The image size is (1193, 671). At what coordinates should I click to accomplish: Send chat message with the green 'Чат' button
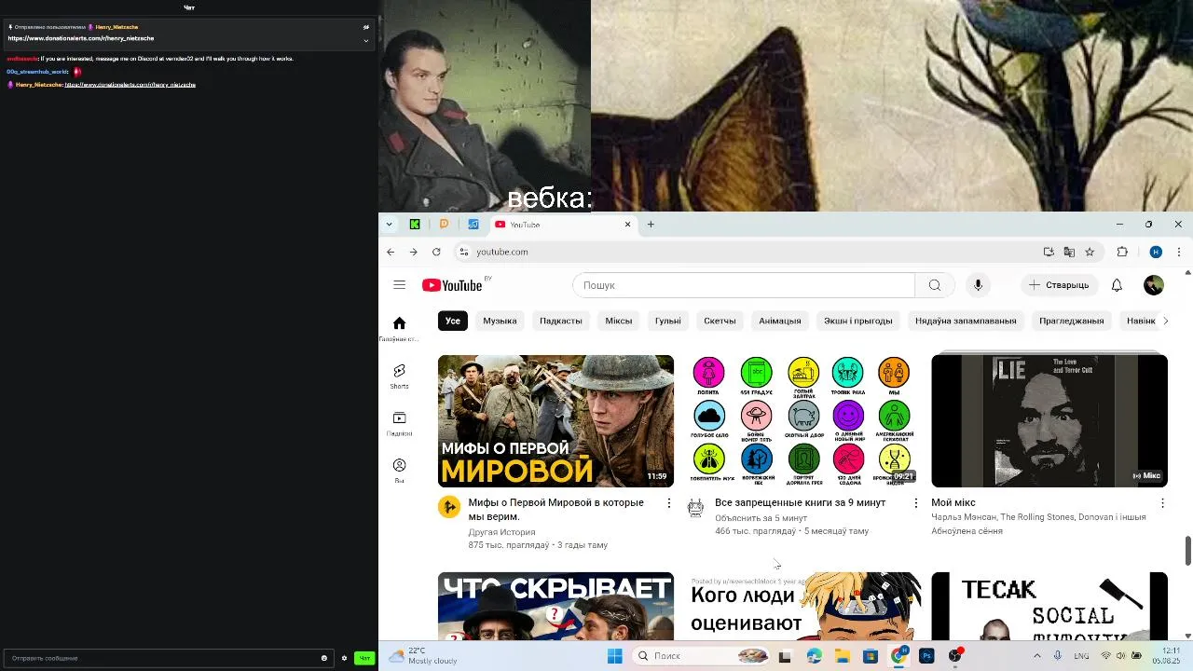tap(364, 658)
